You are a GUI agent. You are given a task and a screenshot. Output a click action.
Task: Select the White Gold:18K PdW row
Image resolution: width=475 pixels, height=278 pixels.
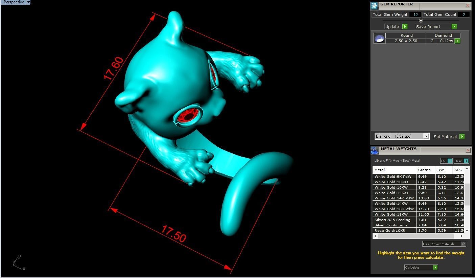click(x=419, y=209)
